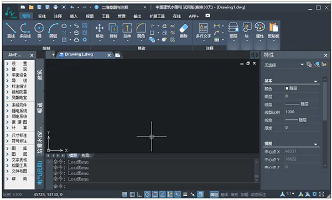Click the 线型比例 value field 1000

pyautogui.click(x=302, y=112)
